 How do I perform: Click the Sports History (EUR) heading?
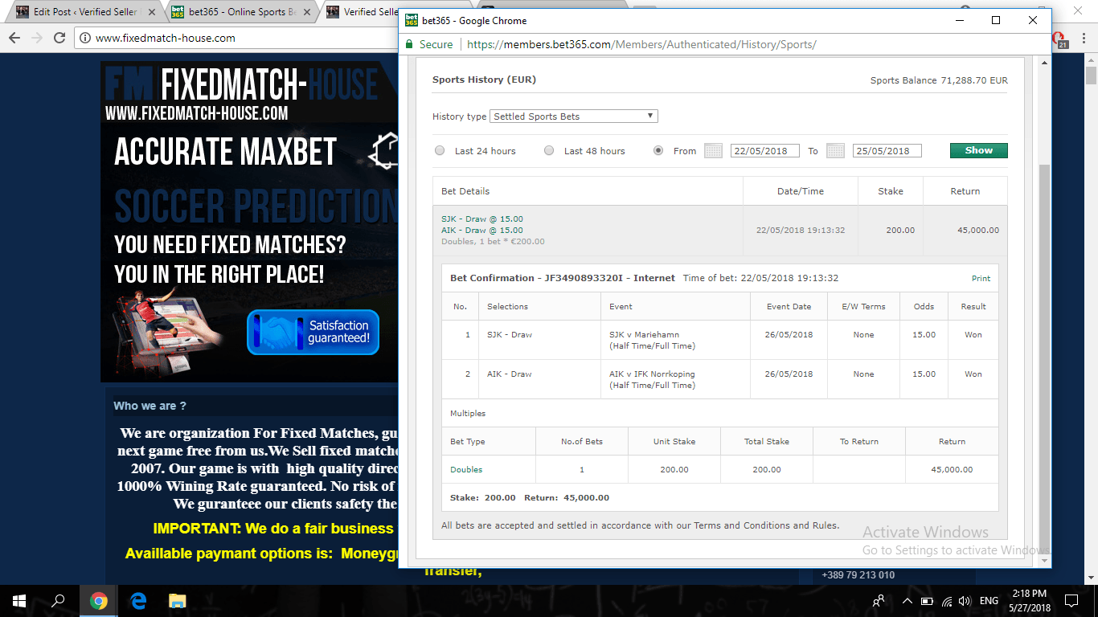pyautogui.click(x=484, y=80)
